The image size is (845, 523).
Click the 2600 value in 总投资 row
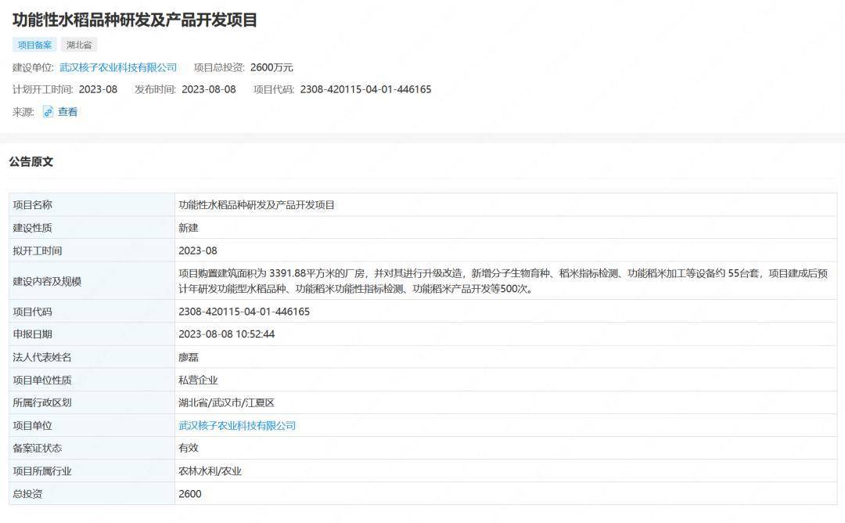pos(190,494)
